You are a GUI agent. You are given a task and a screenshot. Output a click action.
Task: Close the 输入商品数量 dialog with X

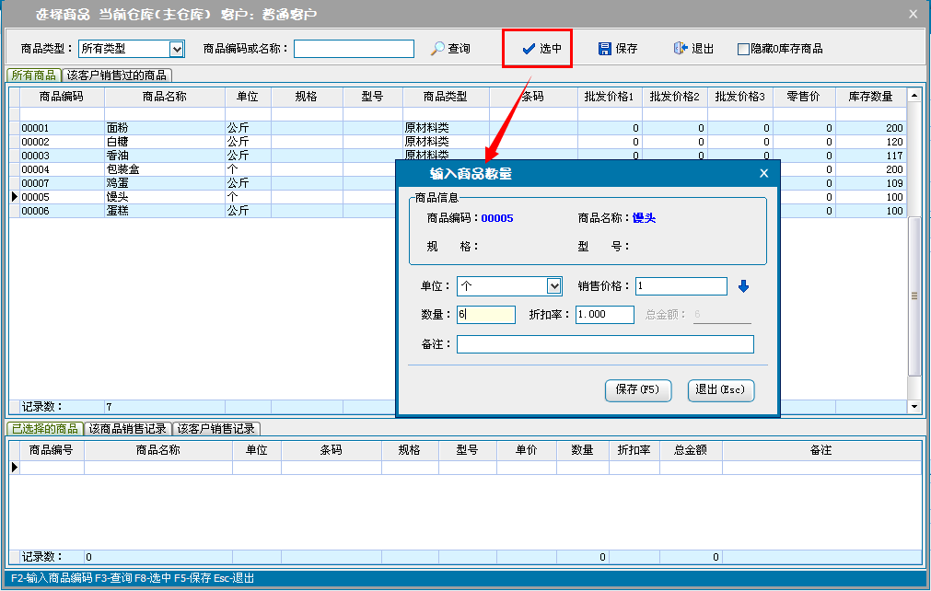click(x=763, y=173)
